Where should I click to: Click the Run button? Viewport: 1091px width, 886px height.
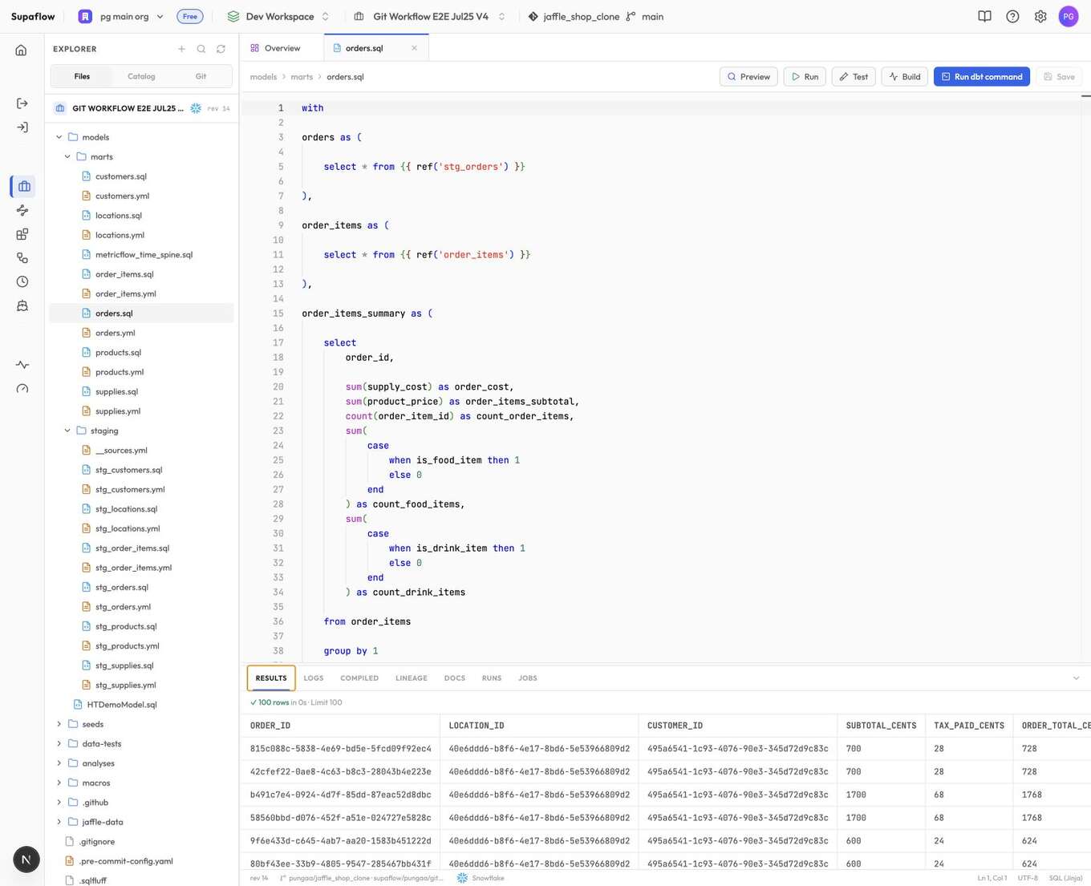point(805,77)
